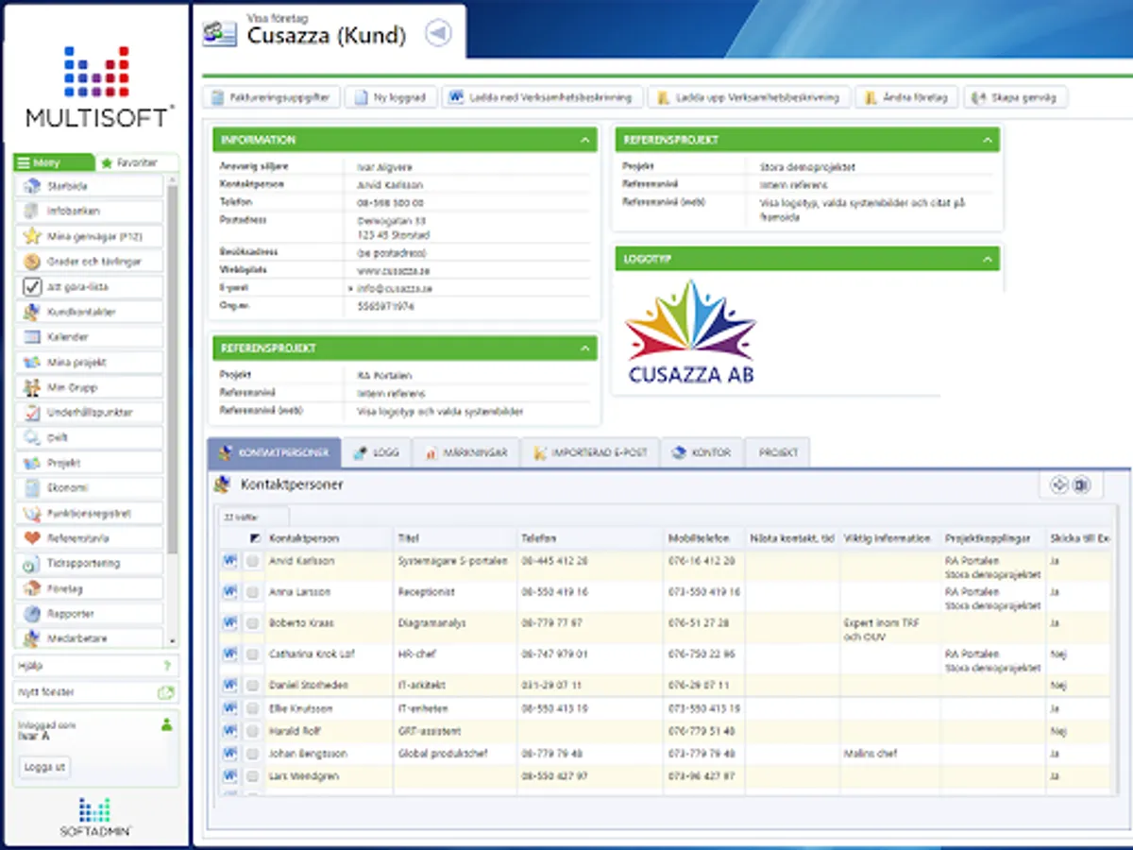
Task: Tick the checkbox for Harald Rolf
Action: pyautogui.click(x=252, y=732)
